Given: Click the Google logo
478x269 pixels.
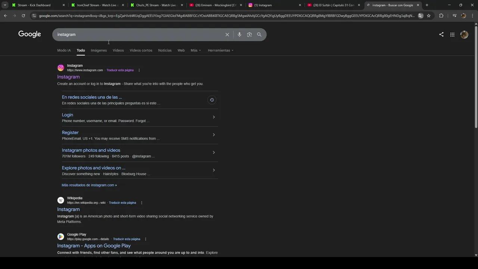Looking at the screenshot, I should (30, 34).
